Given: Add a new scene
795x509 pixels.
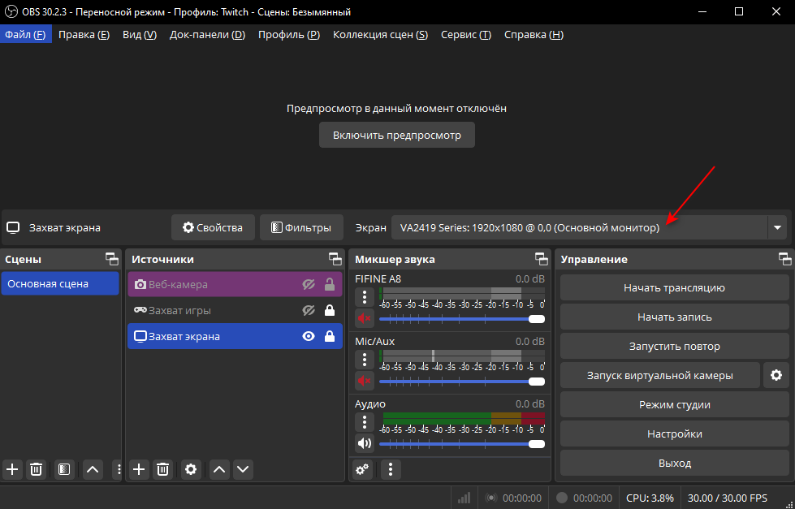Looking at the screenshot, I should [x=12, y=469].
